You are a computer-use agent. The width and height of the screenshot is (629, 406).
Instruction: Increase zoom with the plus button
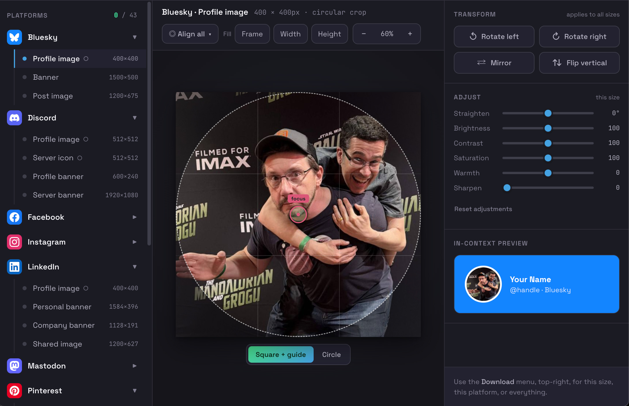click(x=410, y=34)
